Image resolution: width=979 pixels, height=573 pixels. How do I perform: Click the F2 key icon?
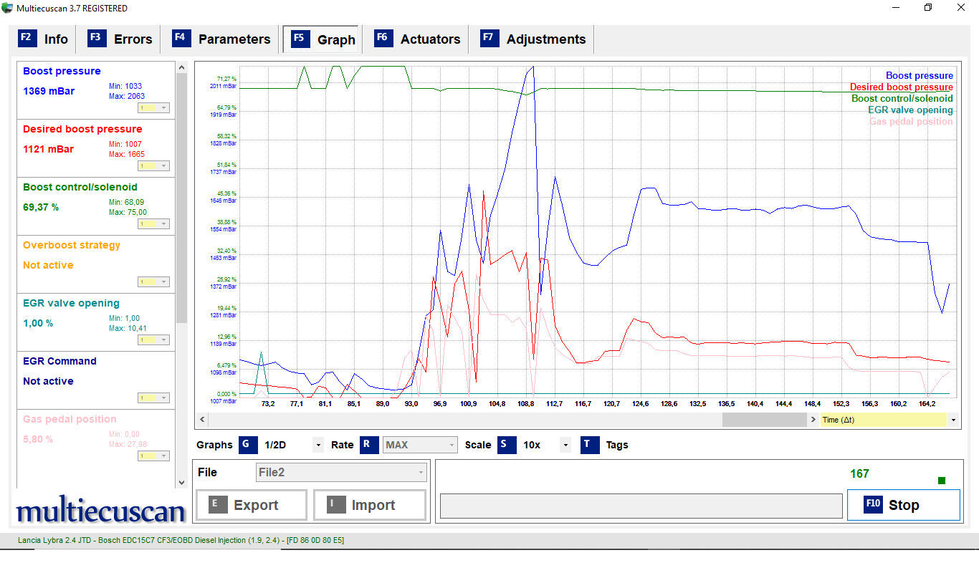tap(27, 39)
